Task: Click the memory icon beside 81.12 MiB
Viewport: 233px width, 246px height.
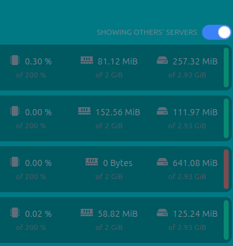Action: [87, 60]
